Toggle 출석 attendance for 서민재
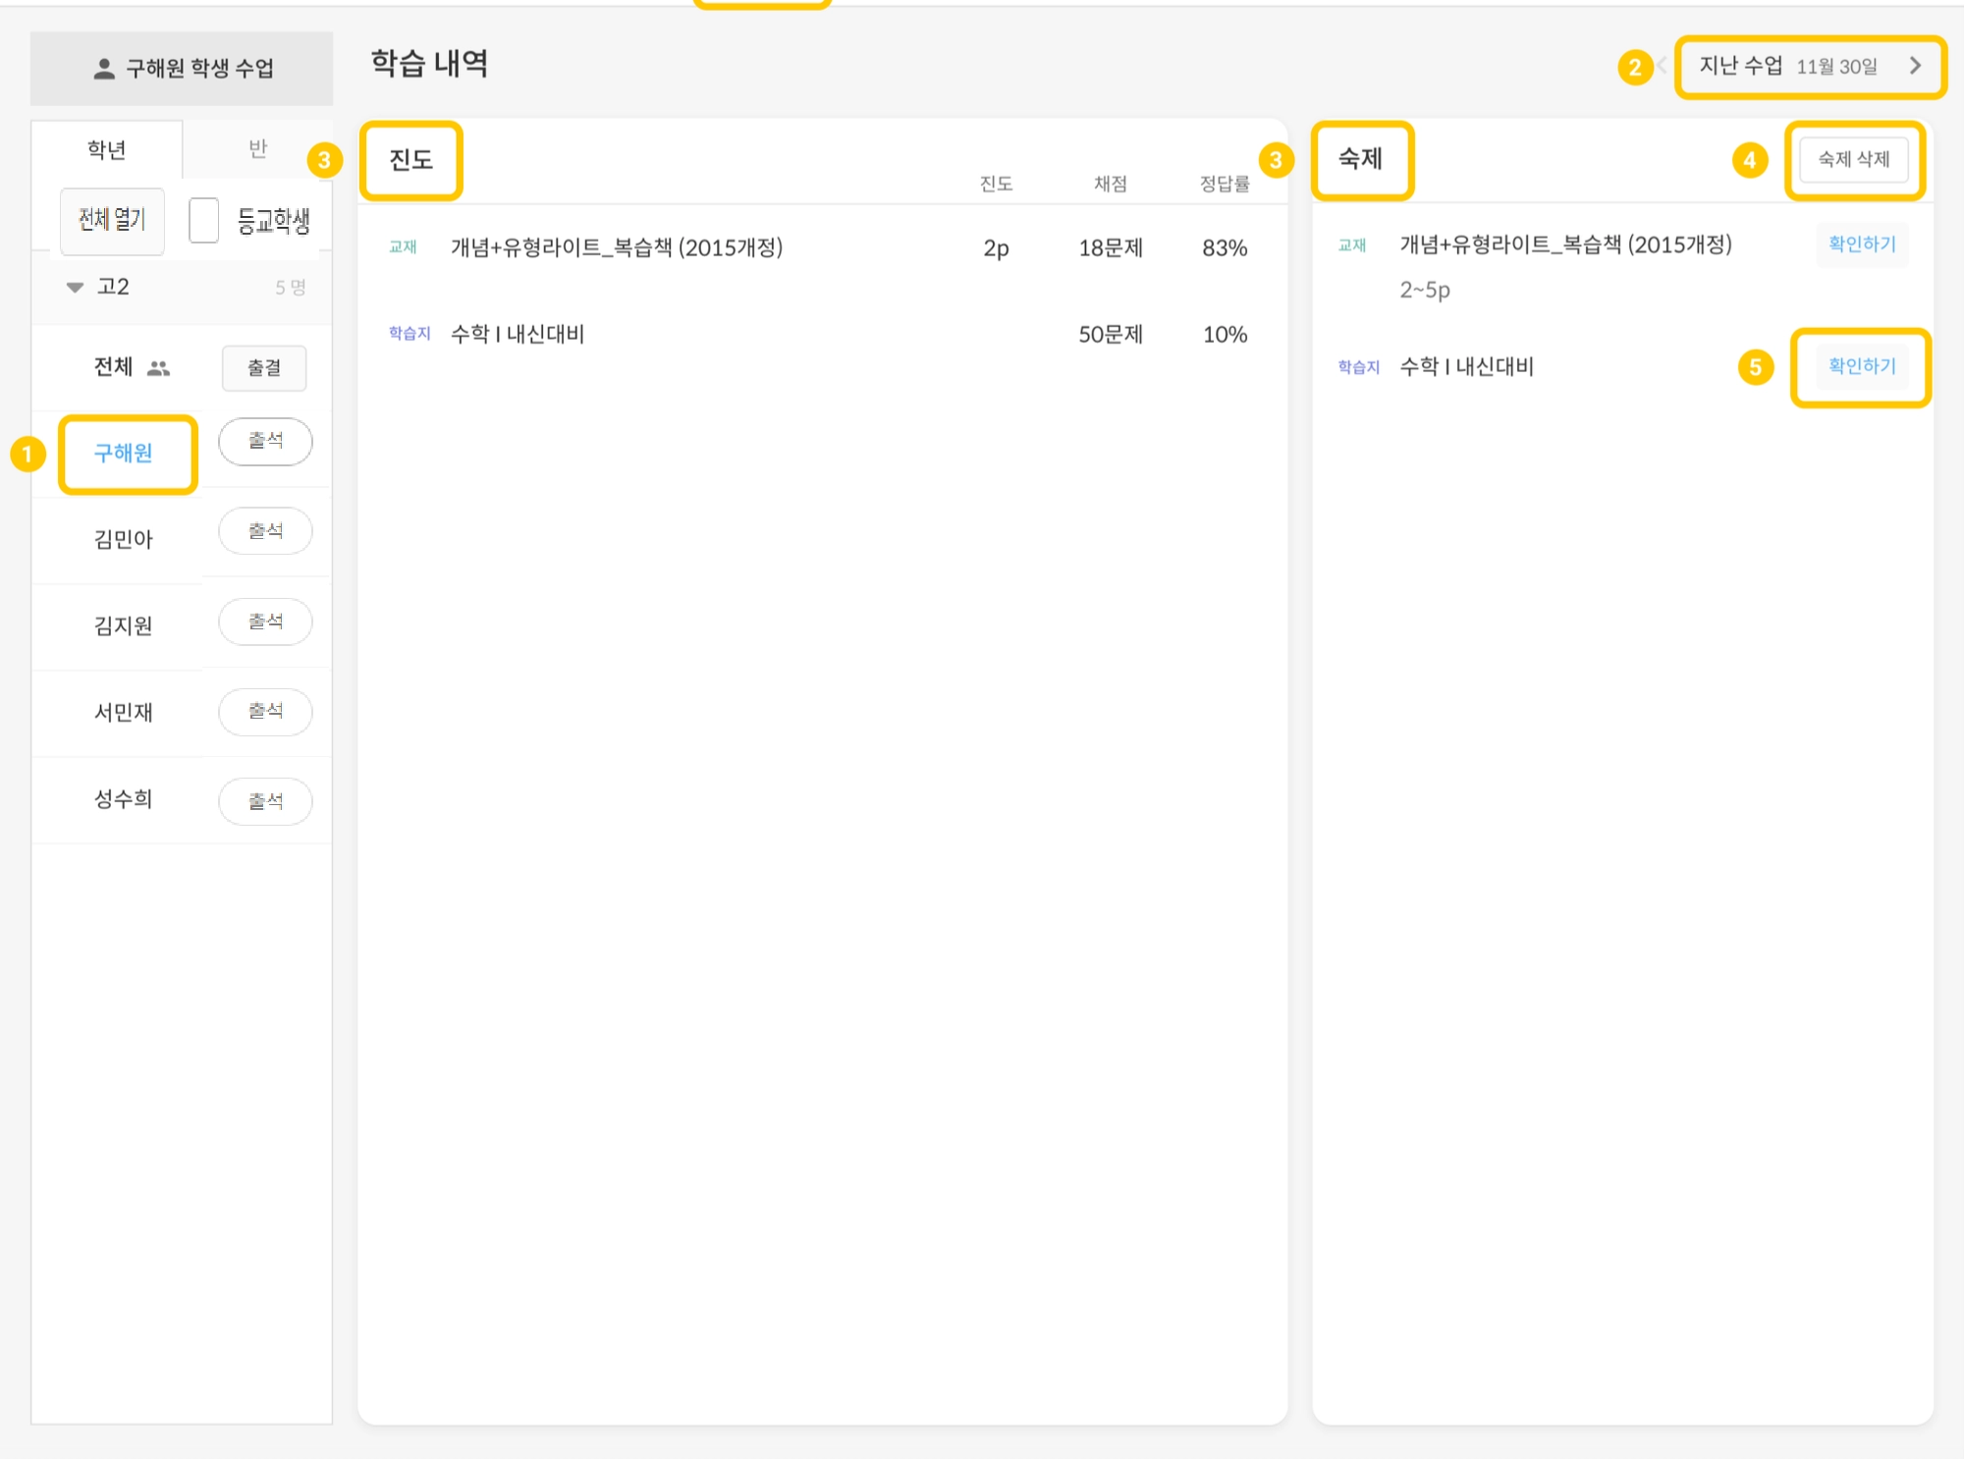Image resolution: width=1964 pixels, height=1459 pixels. 265,711
